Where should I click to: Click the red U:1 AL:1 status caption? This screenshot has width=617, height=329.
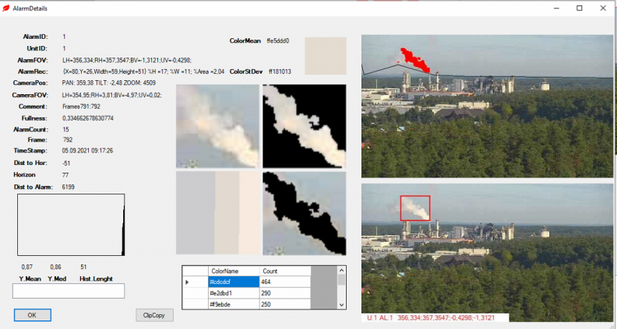pyautogui.click(x=431, y=317)
